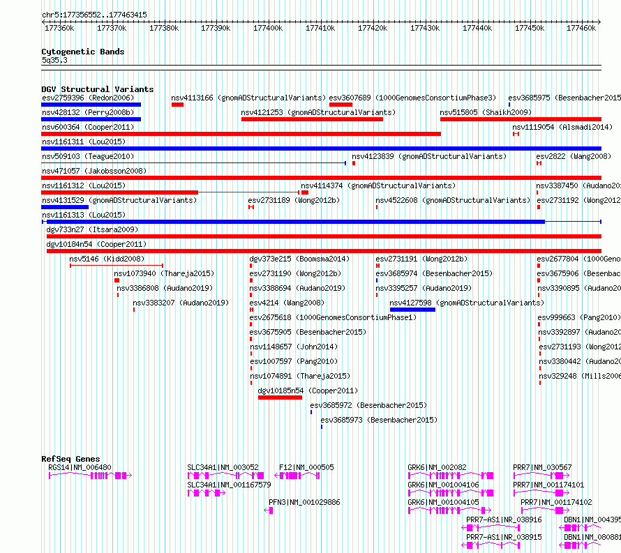Open esv3685972 (Besenbacher2015) label

368,405
